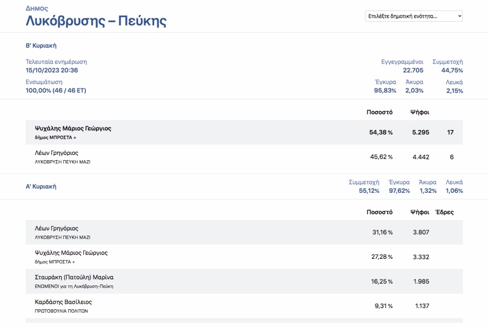Click the Έδρες column header in first round
Screen dimensions: 488x327
pyautogui.click(x=444, y=212)
